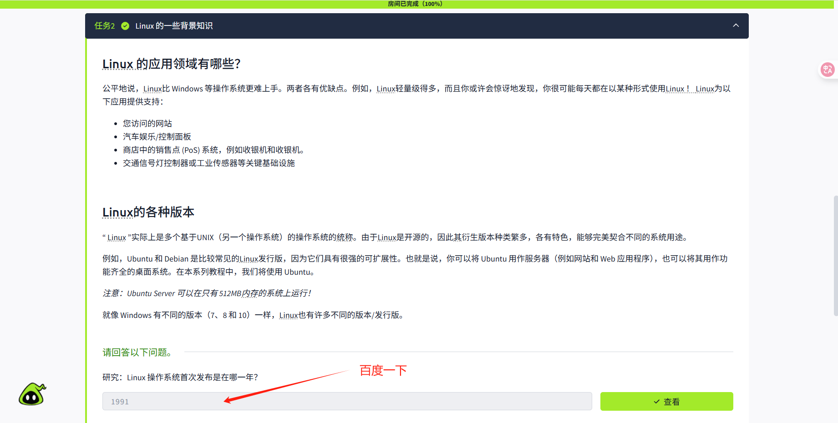Click the 房间已完成 (100%) progress bar
Viewport: 838px width, 423px height.
coord(417,4)
